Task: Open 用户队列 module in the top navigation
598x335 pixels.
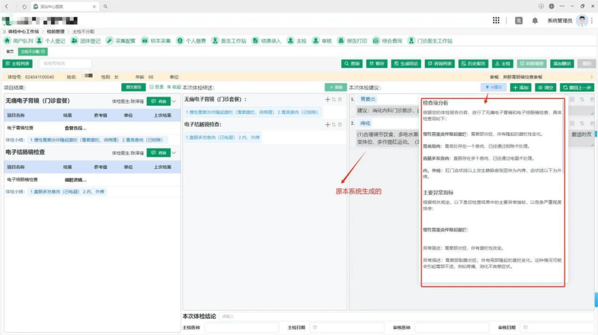Action: [x=19, y=41]
